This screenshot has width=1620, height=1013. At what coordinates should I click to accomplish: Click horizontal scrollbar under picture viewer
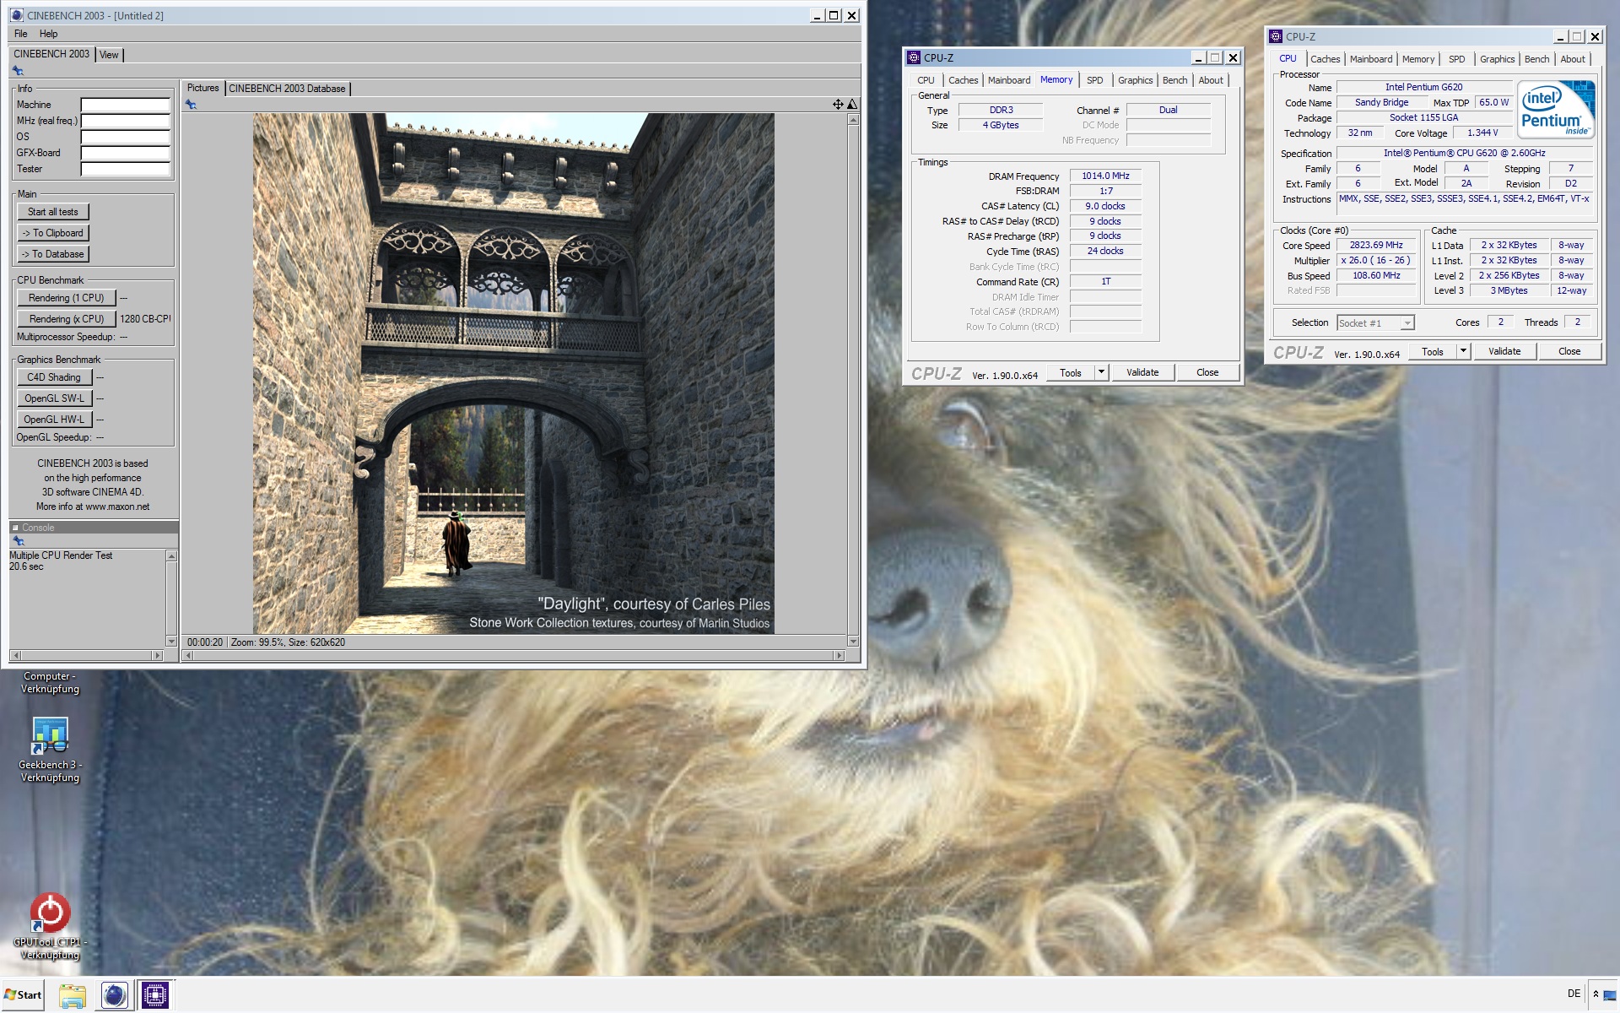[515, 655]
